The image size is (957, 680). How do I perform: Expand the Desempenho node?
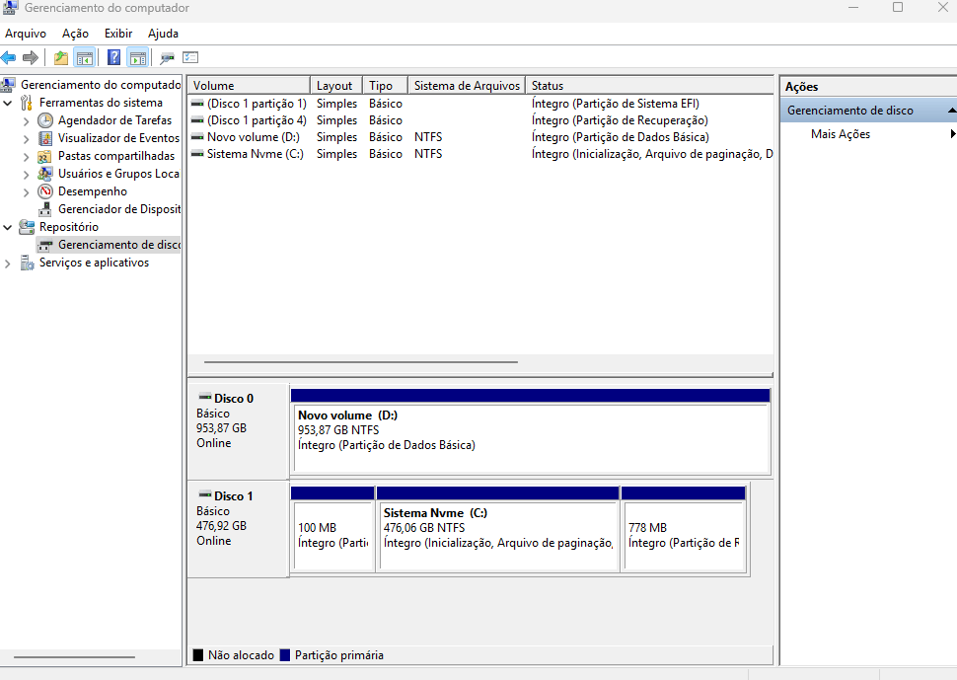click(x=27, y=192)
